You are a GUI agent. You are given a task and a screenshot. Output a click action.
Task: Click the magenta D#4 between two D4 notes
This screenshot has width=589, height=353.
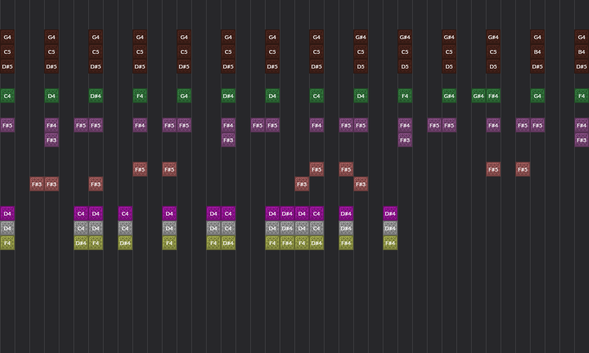(287, 214)
